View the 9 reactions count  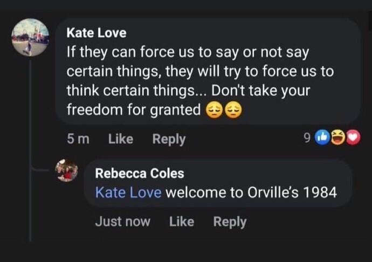pyautogui.click(x=307, y=137)
